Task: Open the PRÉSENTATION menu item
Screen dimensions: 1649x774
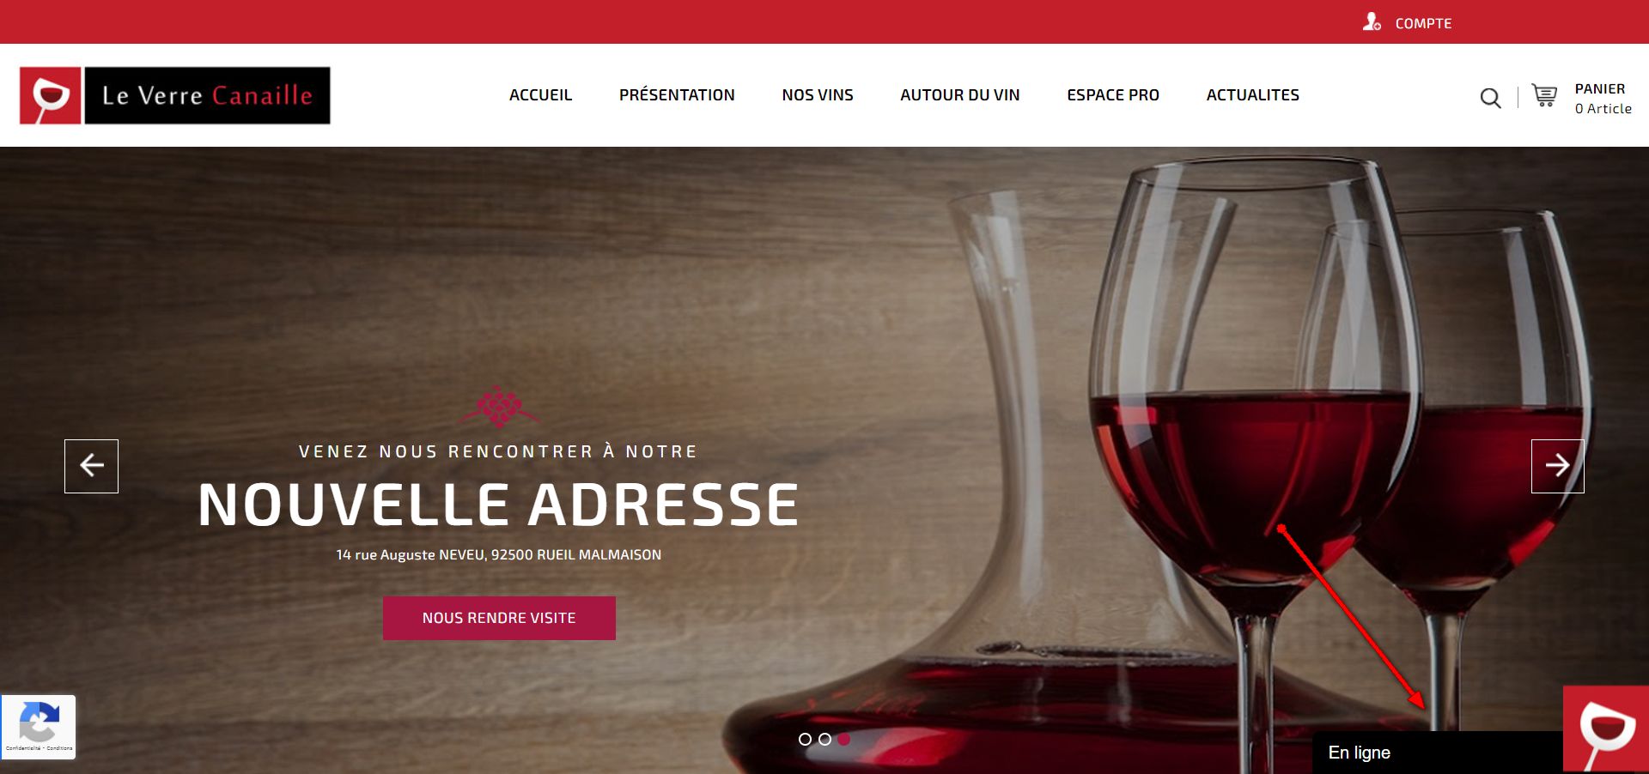Action: 677,95
